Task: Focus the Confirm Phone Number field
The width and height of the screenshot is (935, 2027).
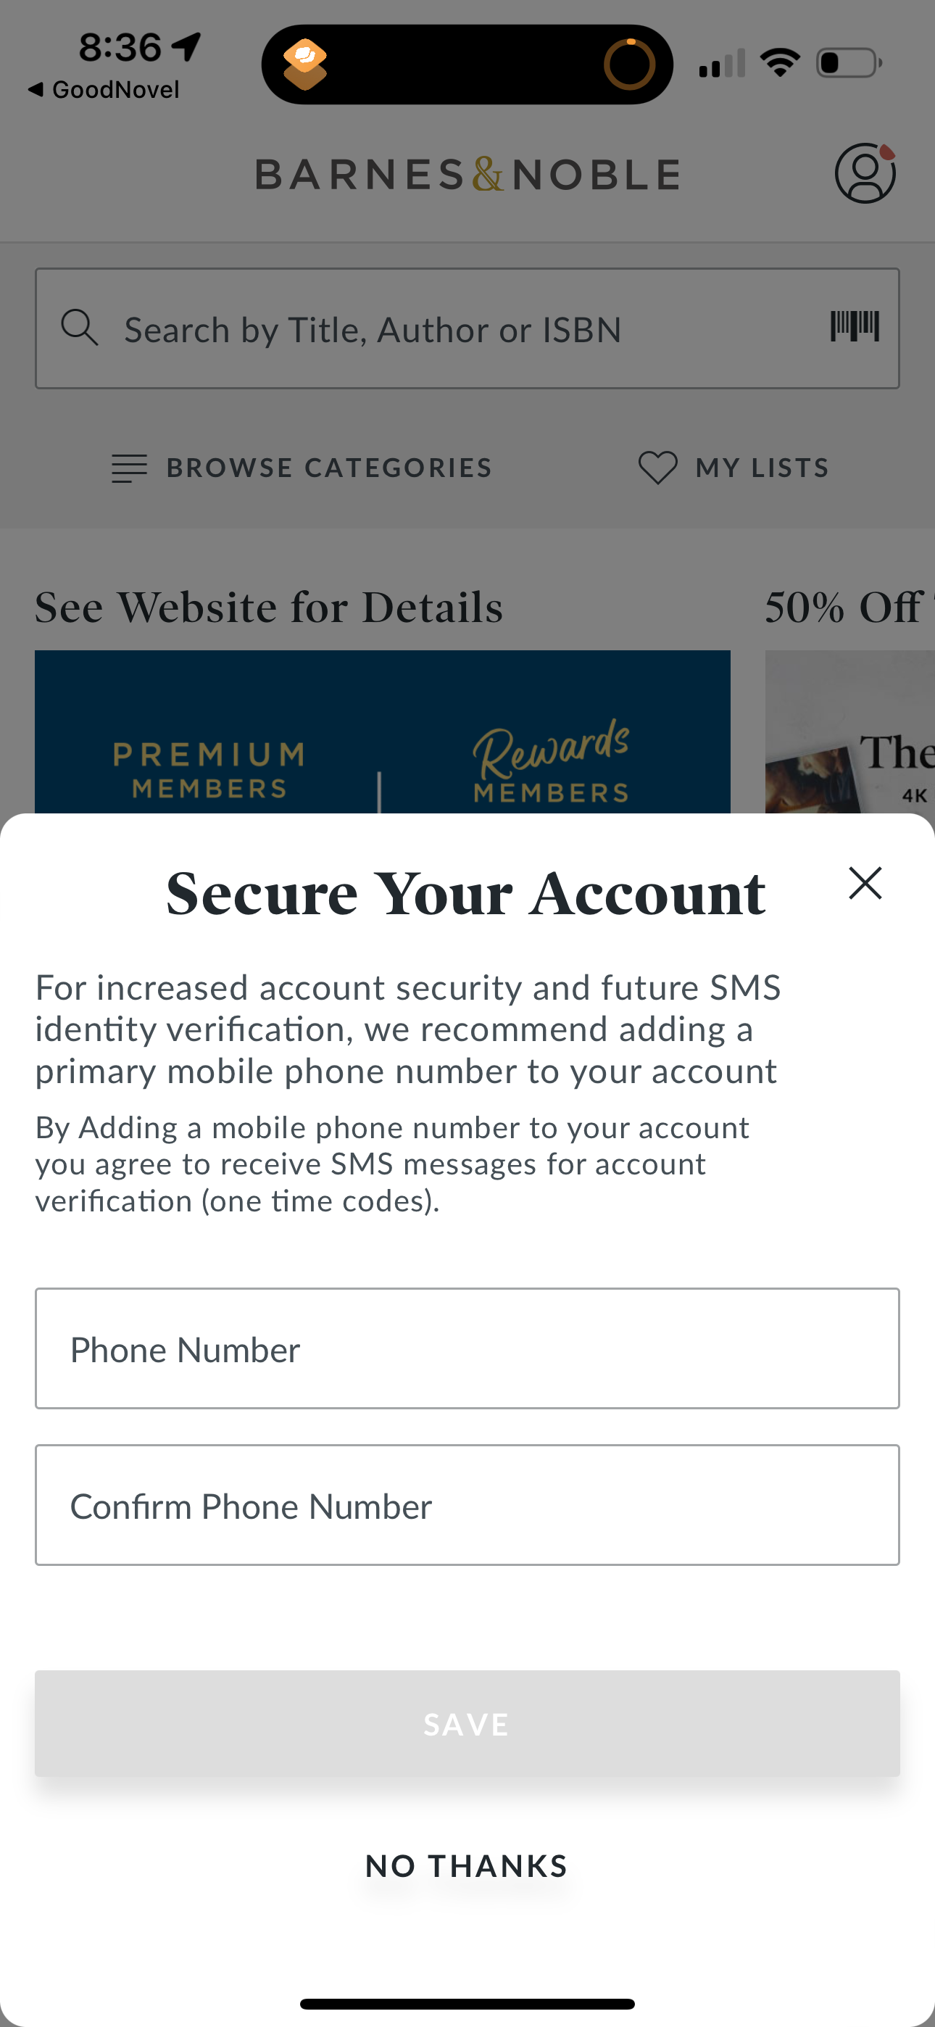Action: click(x=467, y=1504)
